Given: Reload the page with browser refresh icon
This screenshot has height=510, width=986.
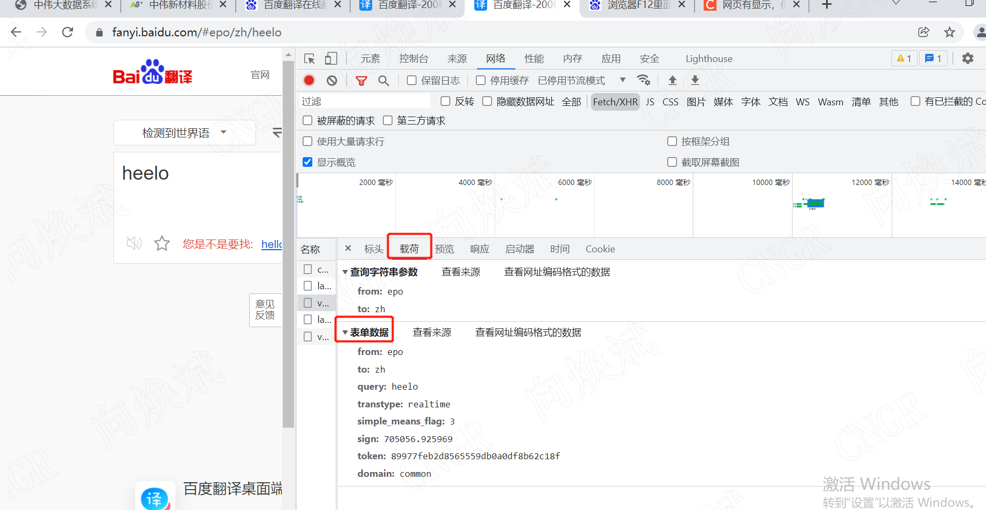Looking at the screenshot, I should [67, 32].
